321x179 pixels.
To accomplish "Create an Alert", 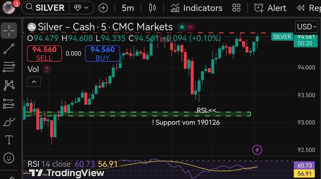I will (270, 8).
